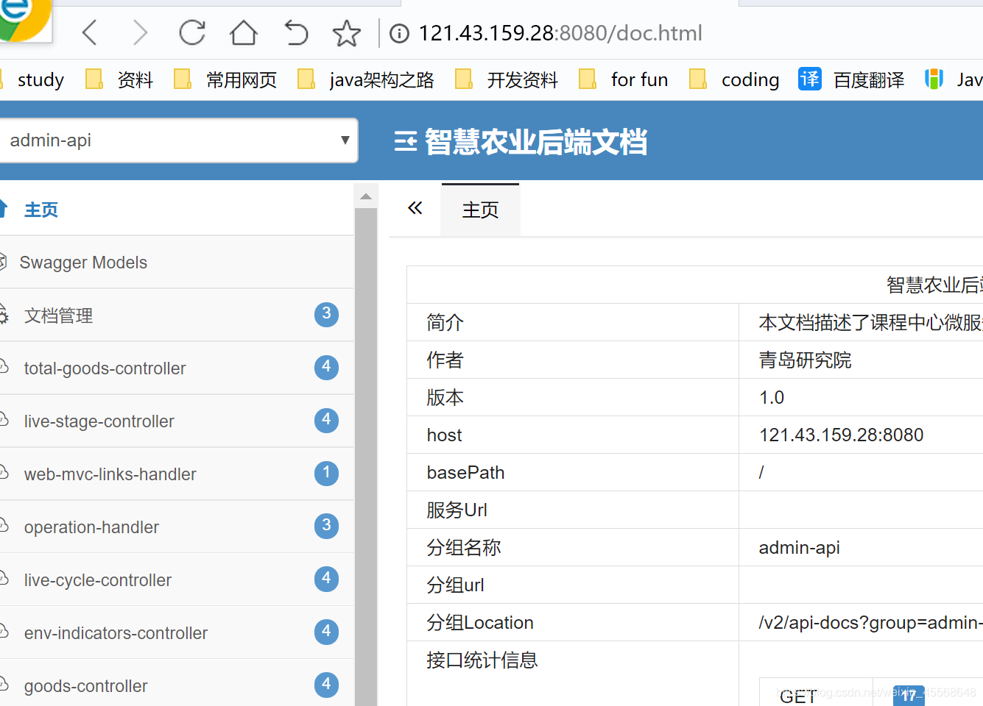The width and height of the screenshot is (983, 706).
Task: Click the GET count badge 17
Action: 909,695
